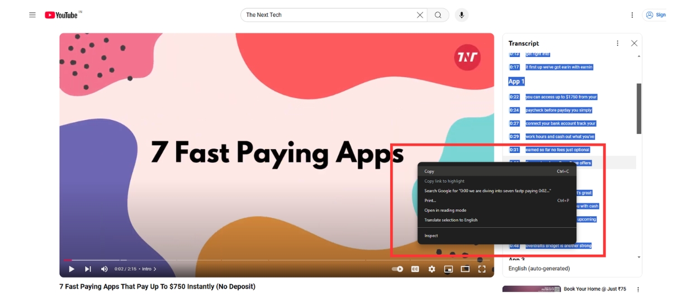
Task: Click the App 1 chapter heading
Action: (x=517, y=82)
